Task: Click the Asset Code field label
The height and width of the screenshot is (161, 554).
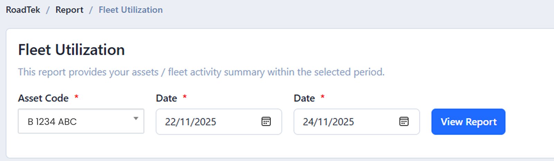Action: [43, 98]
